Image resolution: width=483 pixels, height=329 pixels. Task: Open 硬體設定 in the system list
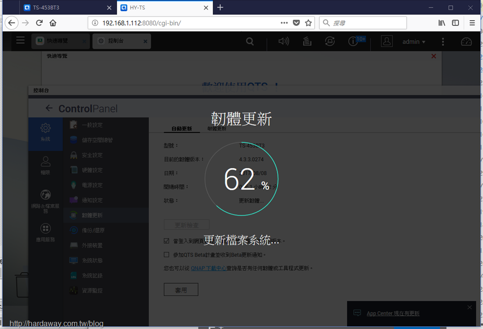pos(106,170)
